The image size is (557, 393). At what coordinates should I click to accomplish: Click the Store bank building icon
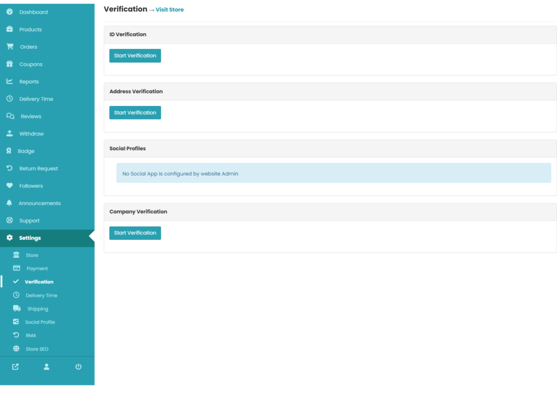[x=16, y=255]
